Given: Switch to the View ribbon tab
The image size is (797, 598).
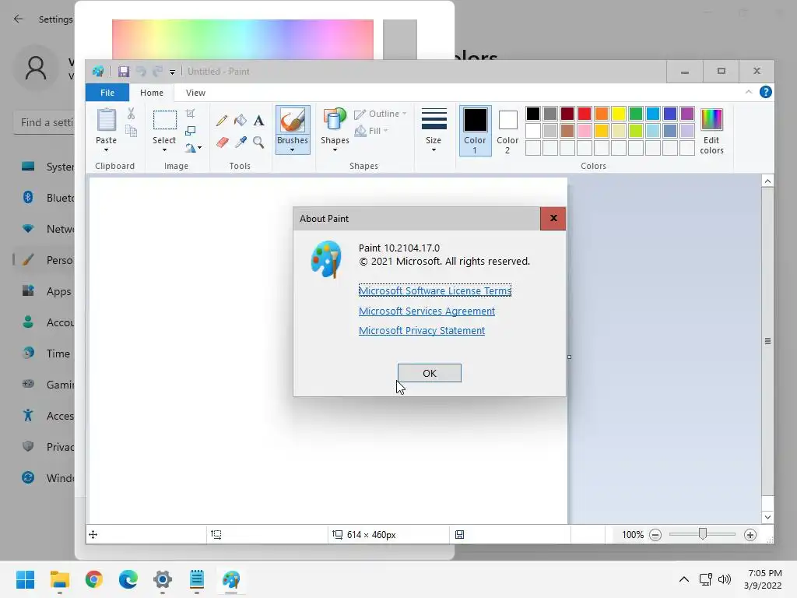Looking at the screenshot, I should tap(195, 93).
